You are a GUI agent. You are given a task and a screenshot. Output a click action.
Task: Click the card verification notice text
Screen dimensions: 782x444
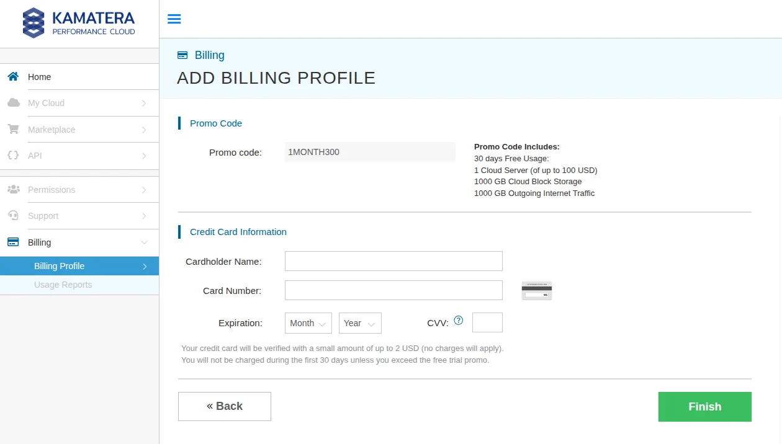(343, 349)
